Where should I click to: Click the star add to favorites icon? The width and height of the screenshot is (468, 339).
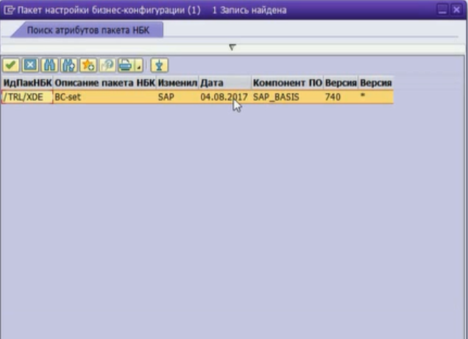[x=88, y=65]
